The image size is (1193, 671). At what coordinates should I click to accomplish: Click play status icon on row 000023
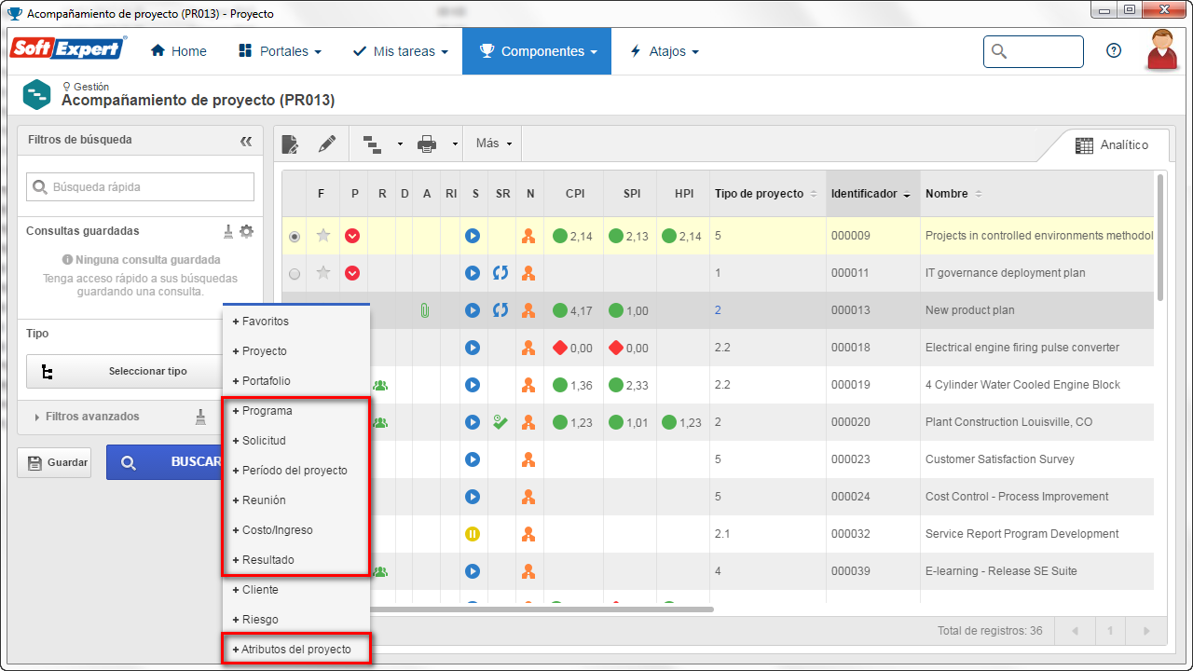pos(473,459)
